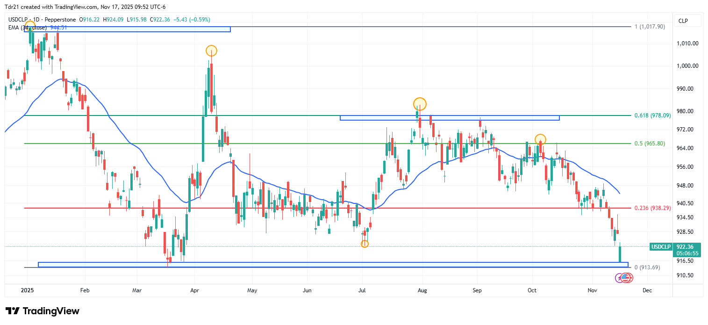Select the EMA (34, close) indicator legend
The width and height of the screenshot is (708, 325).
point(27,28)
